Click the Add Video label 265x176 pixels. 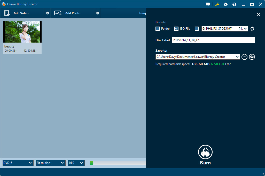coord(21,13)
